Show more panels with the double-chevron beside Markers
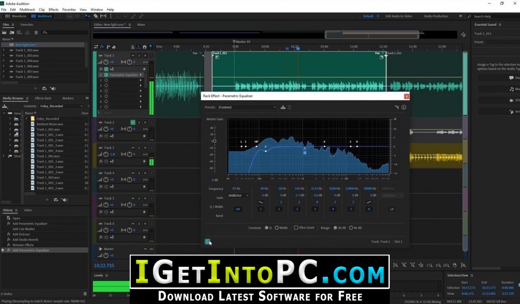The height and width of the screenshot is (304, 520). click(87, 98)
